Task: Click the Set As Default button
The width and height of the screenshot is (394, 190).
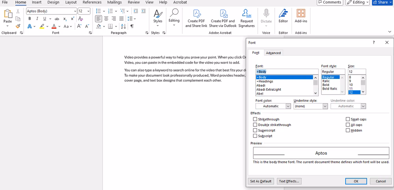Action: coord(261,181)
